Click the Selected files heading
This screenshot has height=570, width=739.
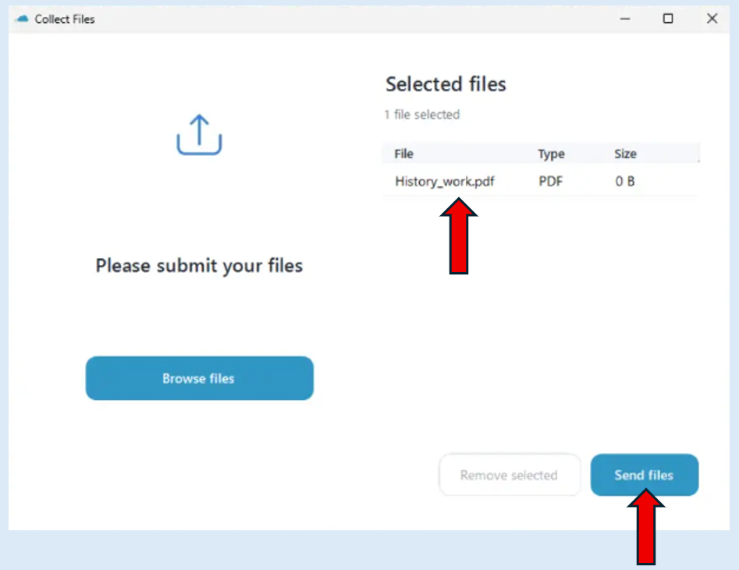point(446,84)
